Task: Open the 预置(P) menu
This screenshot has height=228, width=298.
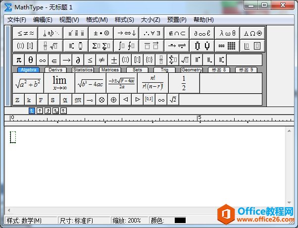Action: pyautogui.click(x=177, y=20)
